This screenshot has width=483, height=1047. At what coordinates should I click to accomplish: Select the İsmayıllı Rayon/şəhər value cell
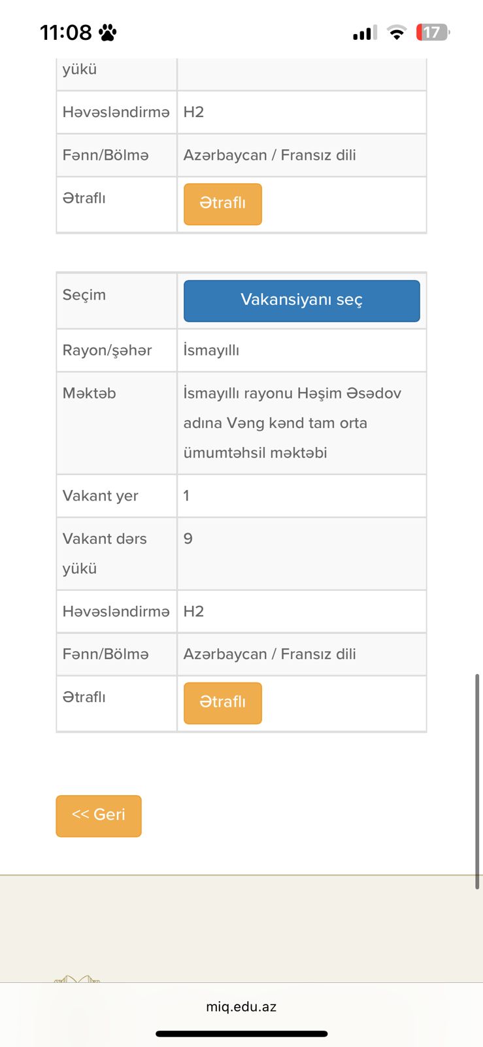coord(301,350)
